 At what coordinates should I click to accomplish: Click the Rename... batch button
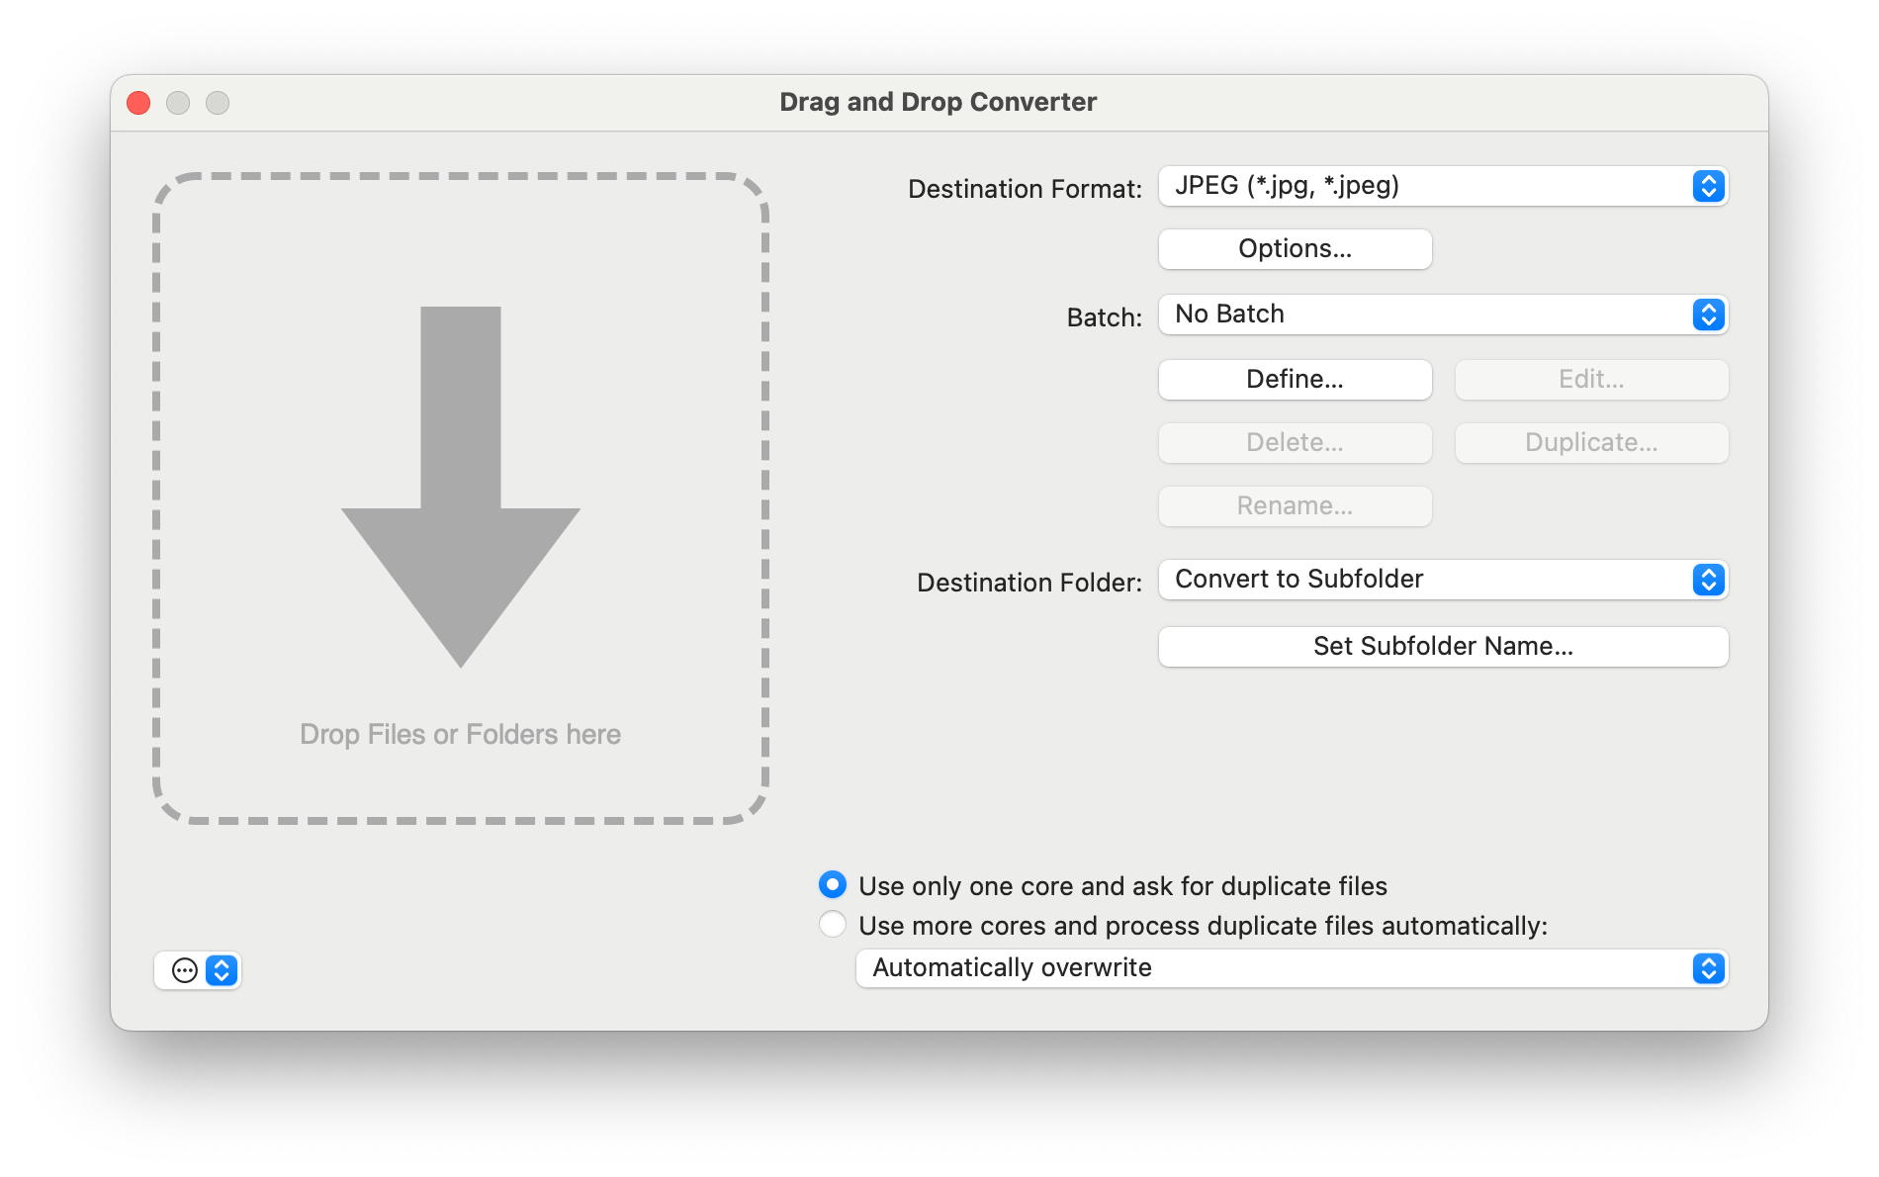[1295, 506]
